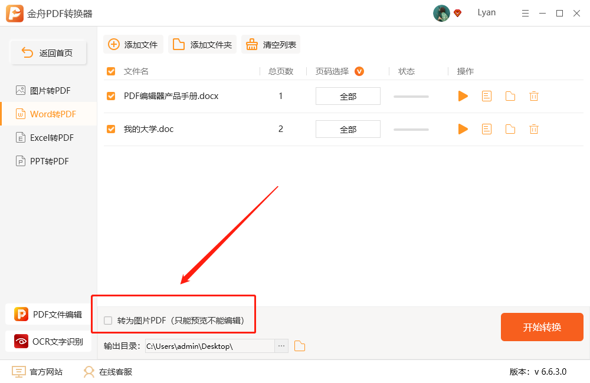The width and height of the screenshot is (590, 383).
Task: Close the converter window
Action: [x=576, y=14]
